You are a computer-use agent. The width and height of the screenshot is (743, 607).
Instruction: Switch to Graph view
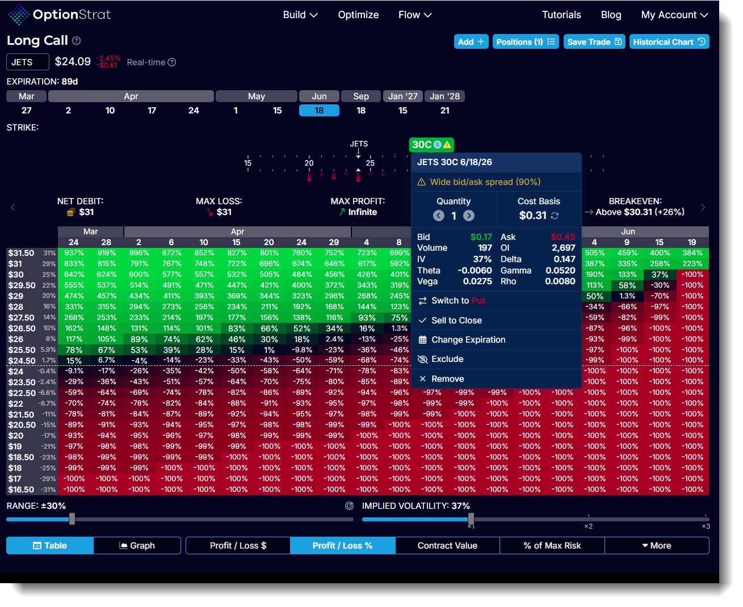[137, 546]
